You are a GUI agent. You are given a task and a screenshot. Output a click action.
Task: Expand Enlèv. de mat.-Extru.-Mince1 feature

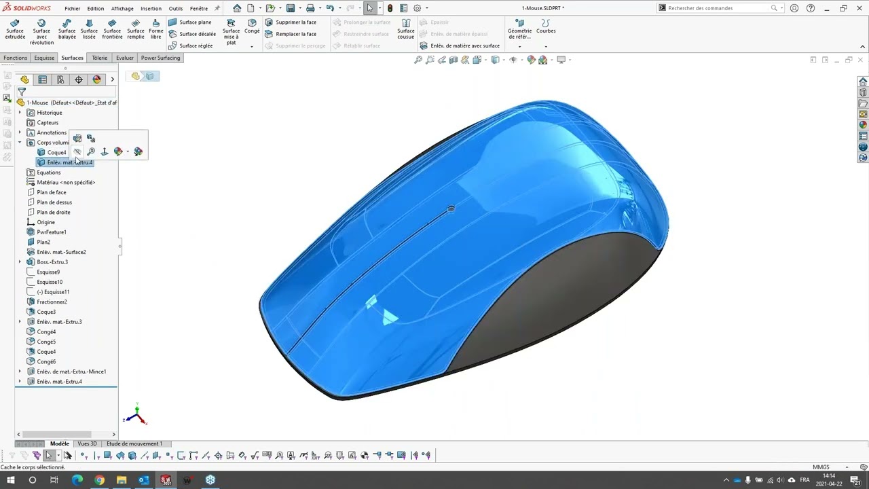(x=20, y=372)
